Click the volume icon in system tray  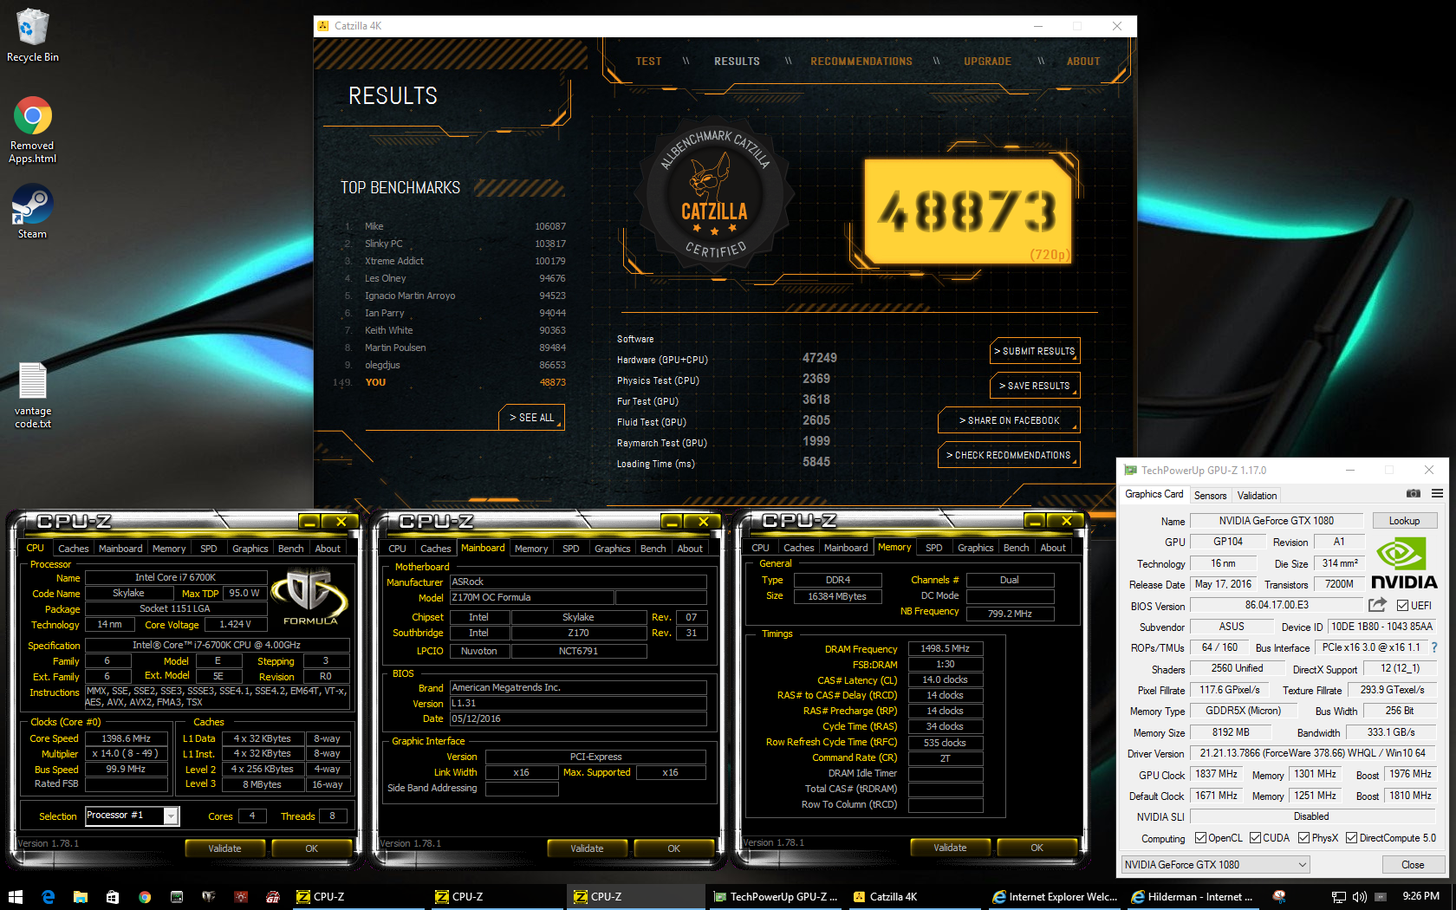[x=1359, y=897]
